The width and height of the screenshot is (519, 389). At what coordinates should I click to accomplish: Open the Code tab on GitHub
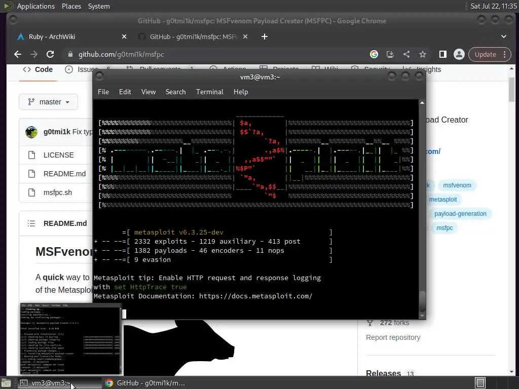tap(38, 69)
